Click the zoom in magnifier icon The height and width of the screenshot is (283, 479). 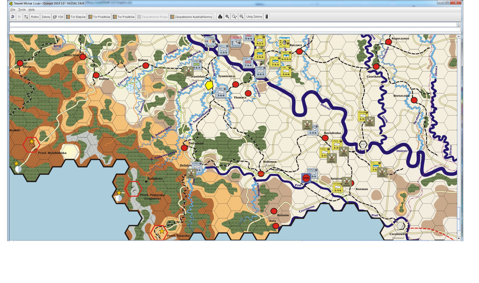[x=227, y=17]
